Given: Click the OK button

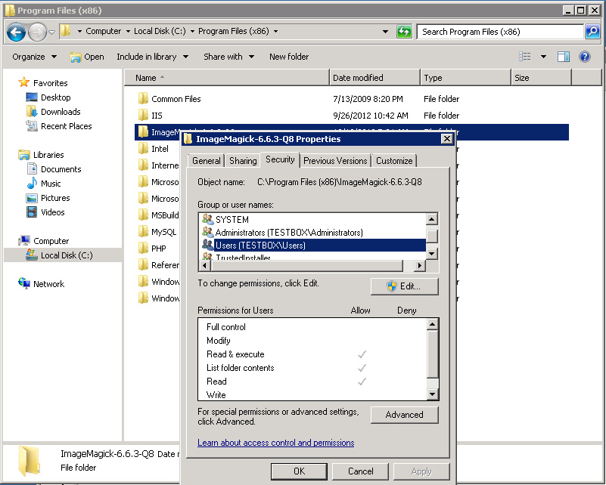Looking at the screenshot, I should click(299, 471).
